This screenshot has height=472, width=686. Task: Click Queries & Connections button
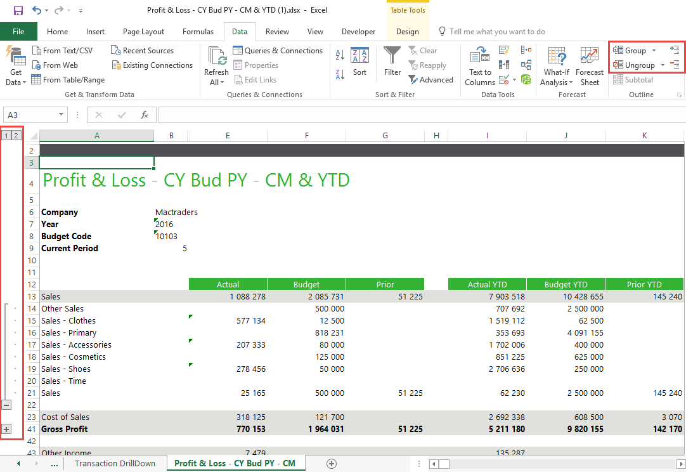click(278, 51)
